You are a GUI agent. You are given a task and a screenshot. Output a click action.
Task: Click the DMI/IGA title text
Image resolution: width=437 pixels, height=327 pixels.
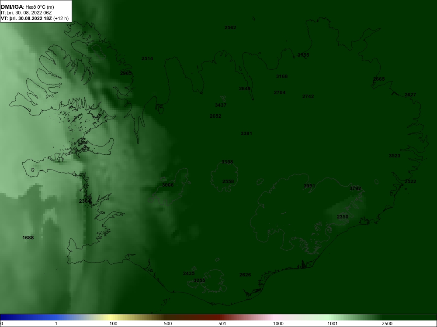(13, 7)
